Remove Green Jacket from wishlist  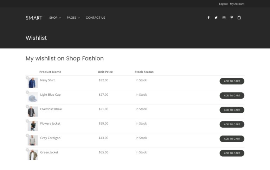pyautogui.click(x=27, y=150)
